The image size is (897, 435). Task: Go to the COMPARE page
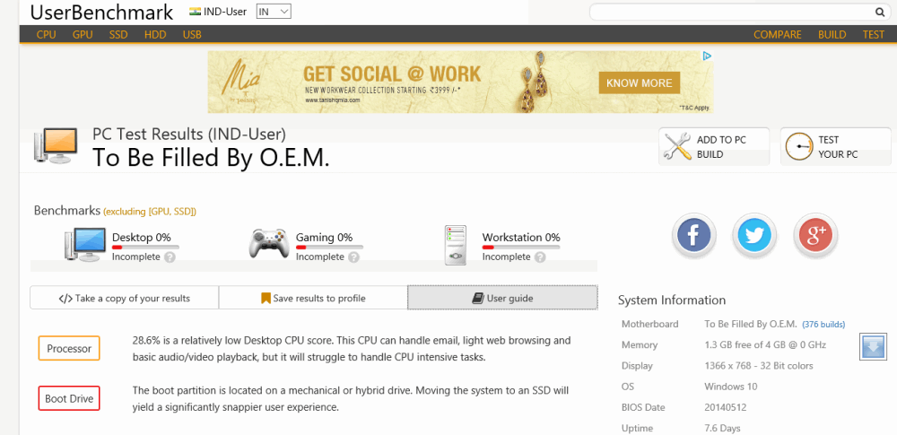click(778, 34)
